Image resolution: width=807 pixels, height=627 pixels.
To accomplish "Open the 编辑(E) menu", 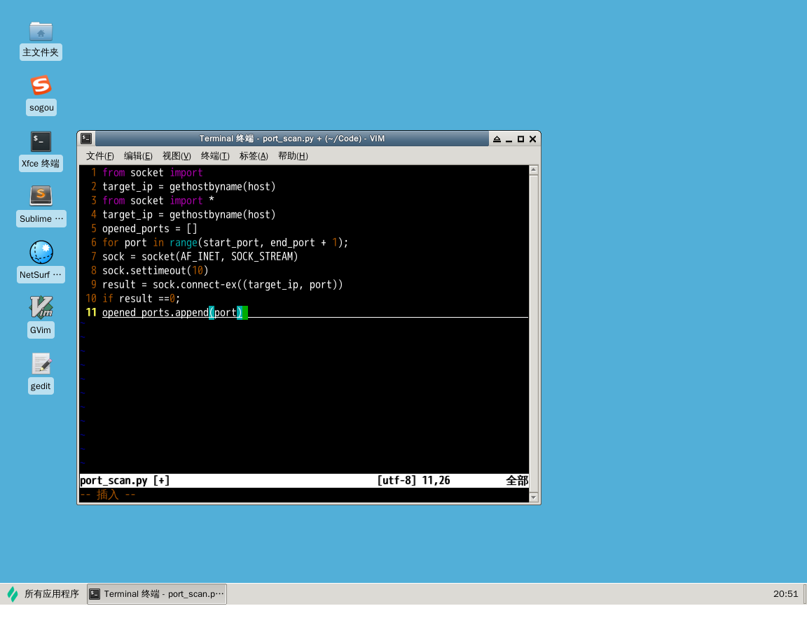I will (x=138, y=156).
